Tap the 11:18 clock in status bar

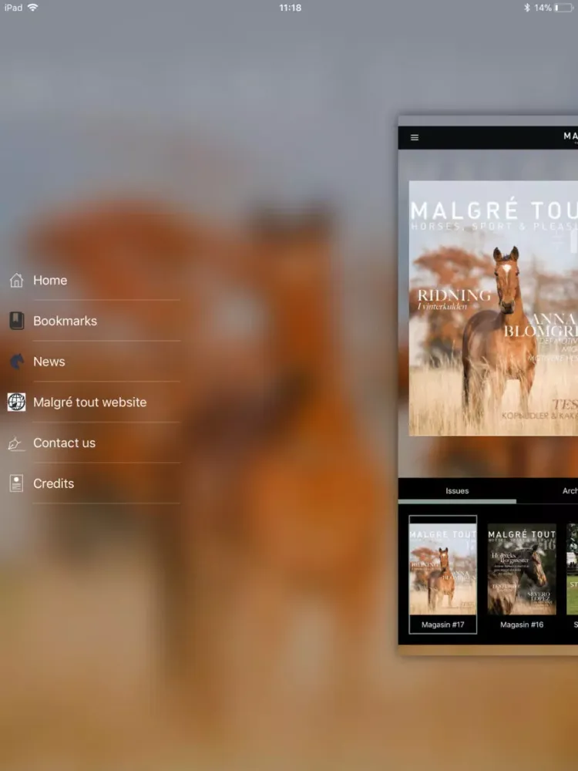290,8
